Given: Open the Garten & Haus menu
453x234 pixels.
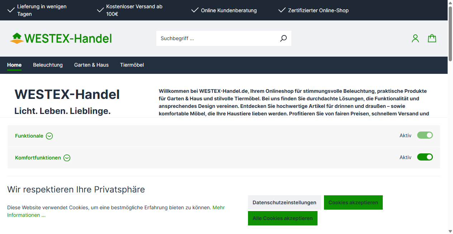Looking at the screenshot, I should point(91,65).
